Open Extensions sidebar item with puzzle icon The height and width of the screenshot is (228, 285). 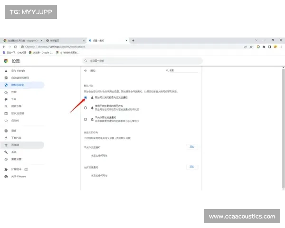pos(22,170)
